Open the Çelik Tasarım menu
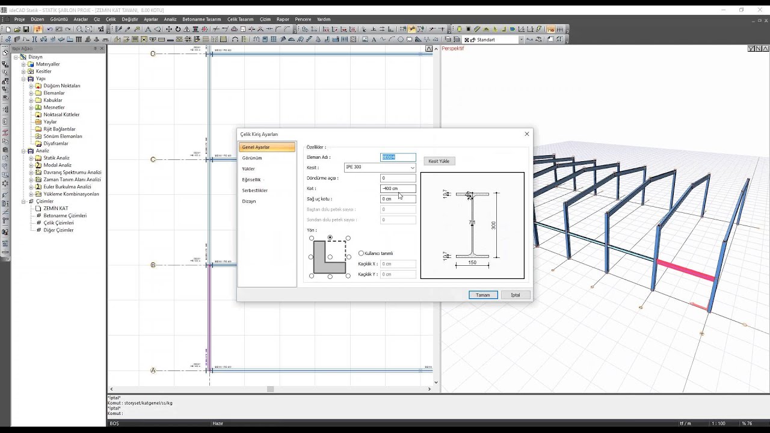 240,19
